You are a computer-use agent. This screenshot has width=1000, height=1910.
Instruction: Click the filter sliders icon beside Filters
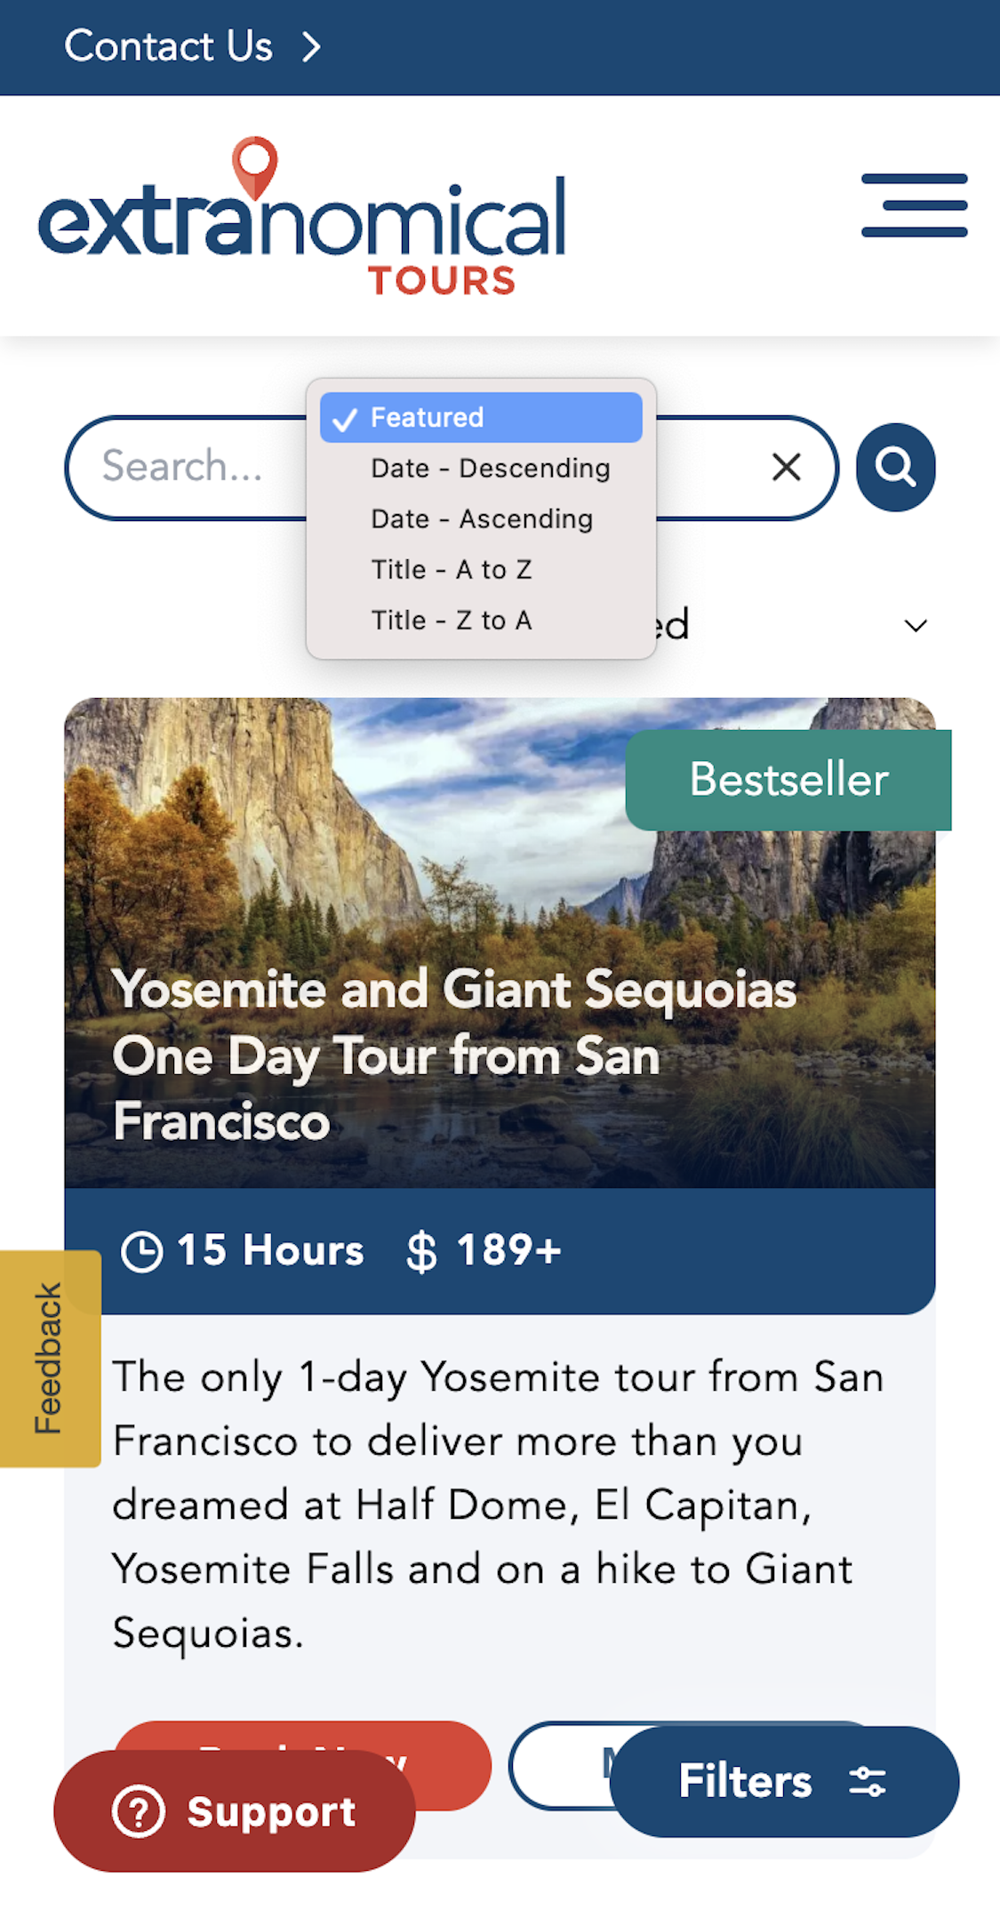pos(868,1782)
